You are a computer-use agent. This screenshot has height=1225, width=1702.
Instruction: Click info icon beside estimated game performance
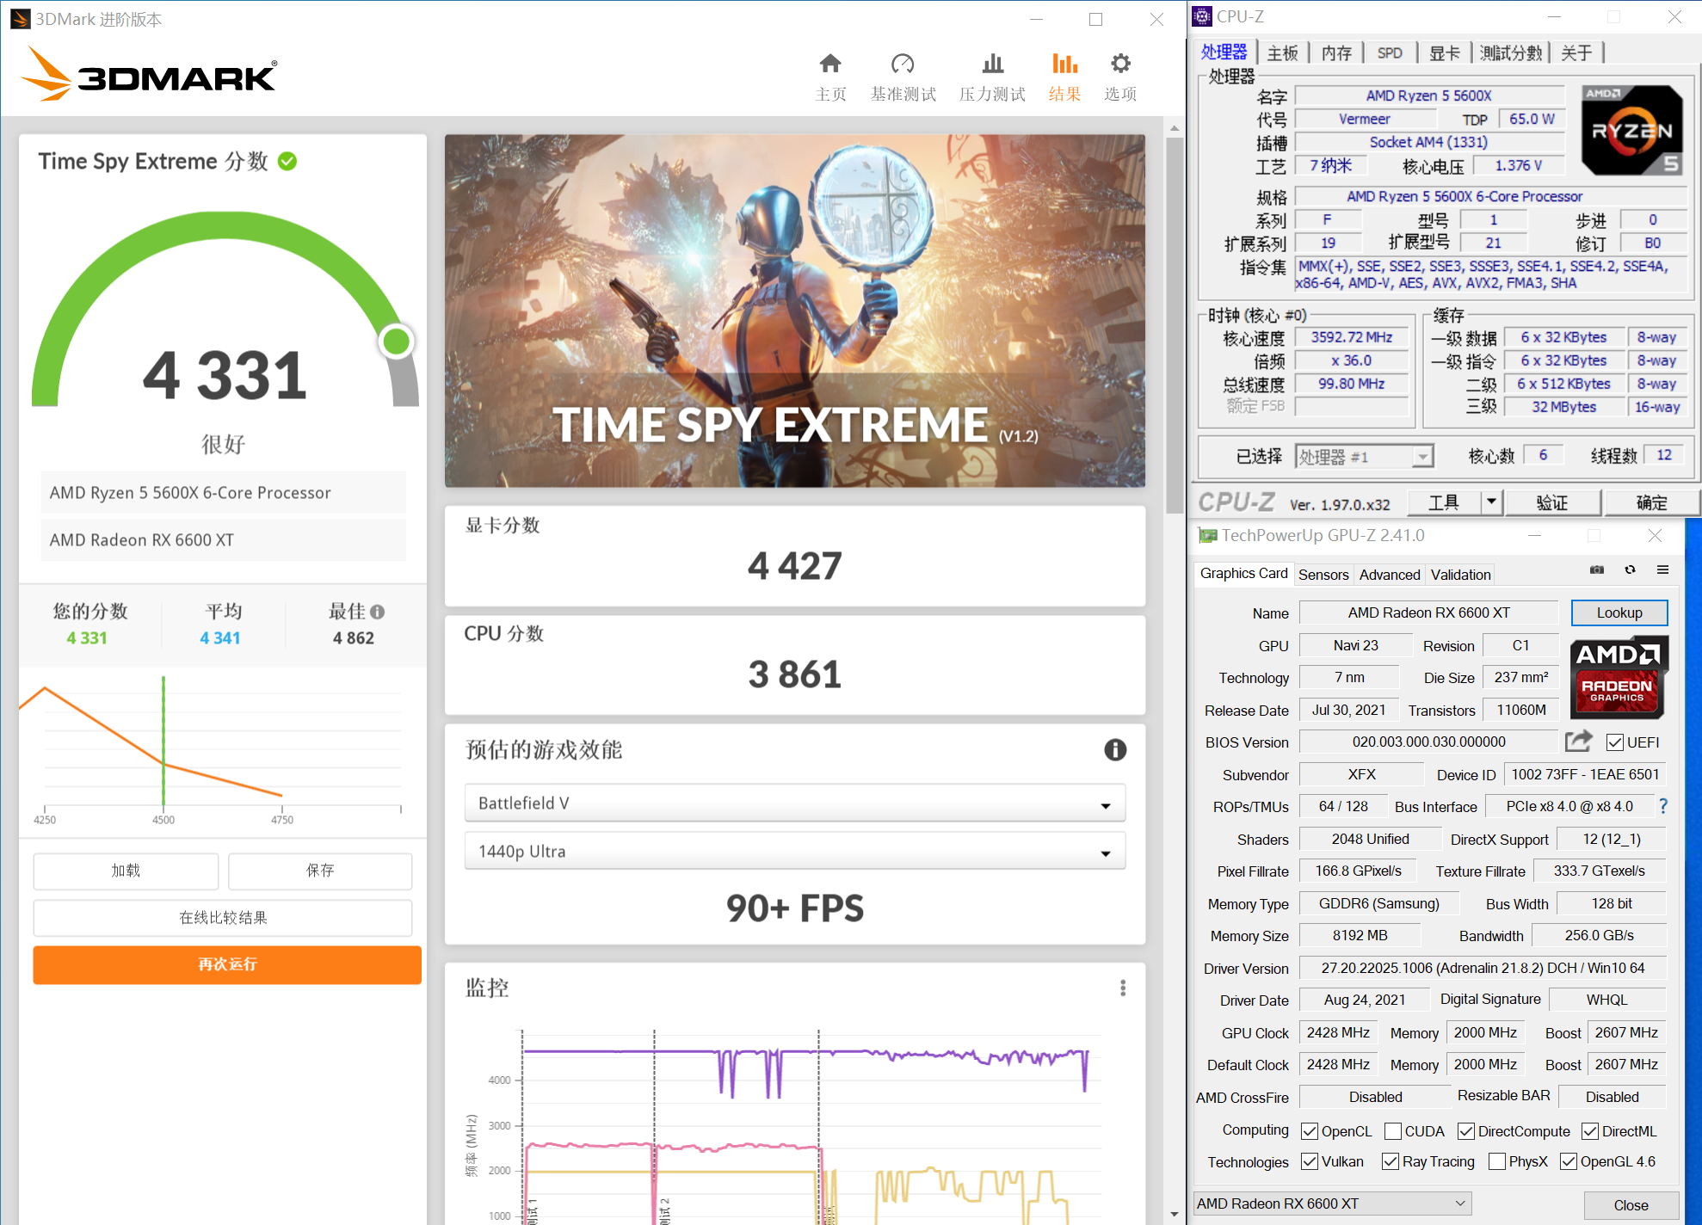pos(1115,750)
